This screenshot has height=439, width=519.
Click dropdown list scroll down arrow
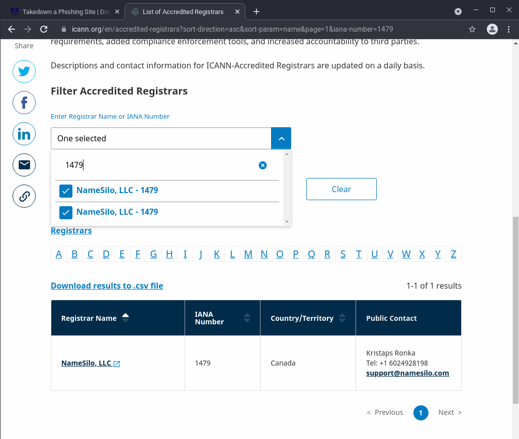click(x=287, y=222)
